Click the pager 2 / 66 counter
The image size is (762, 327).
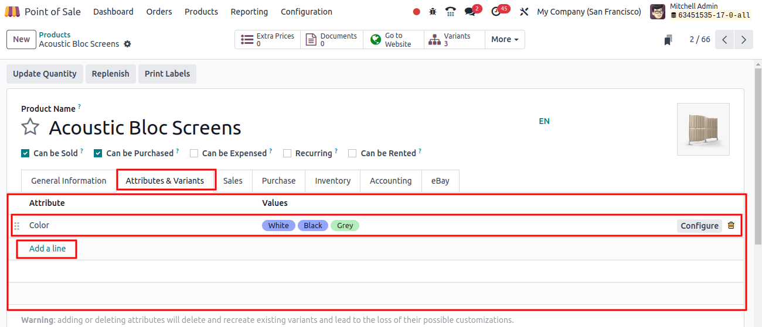tap(700, 40)
